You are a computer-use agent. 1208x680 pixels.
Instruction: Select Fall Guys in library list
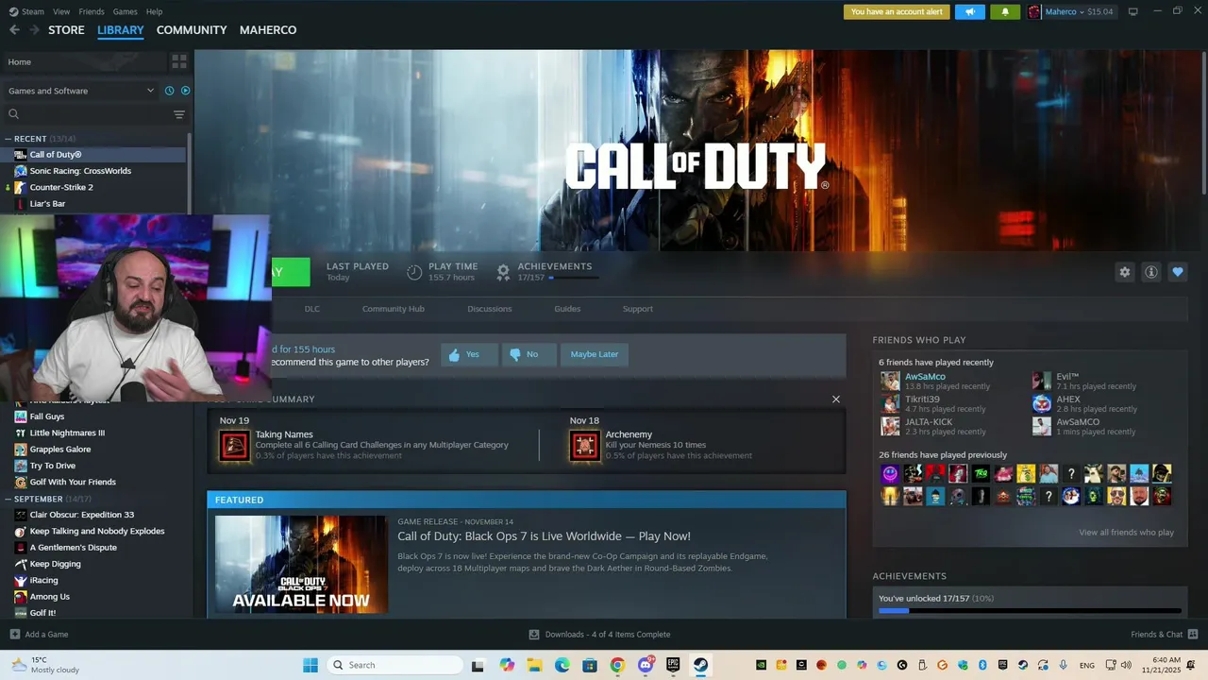click(x=47, y=416)
